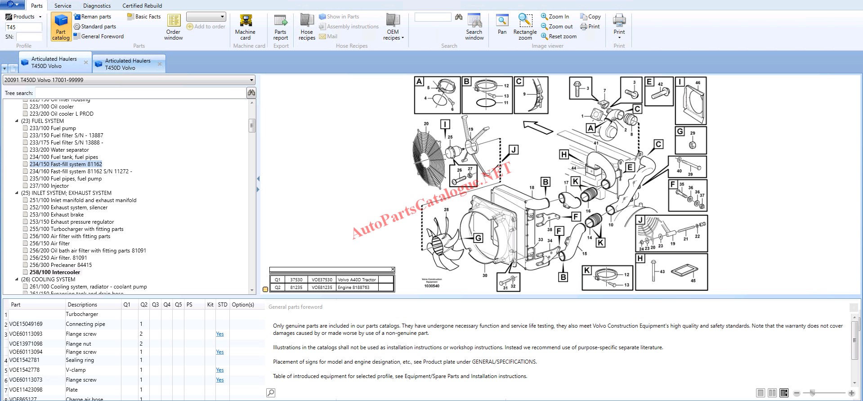Open the Certified Rebuild tab
The image size is (863, 401).
point(142,6)
